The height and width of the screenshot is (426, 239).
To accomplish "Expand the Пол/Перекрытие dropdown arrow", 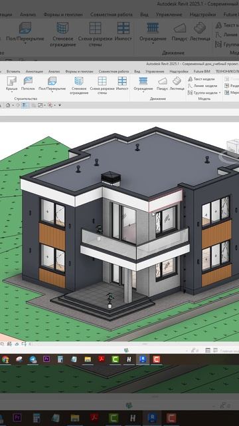I will pyautogui.click(x=52, y=92).
